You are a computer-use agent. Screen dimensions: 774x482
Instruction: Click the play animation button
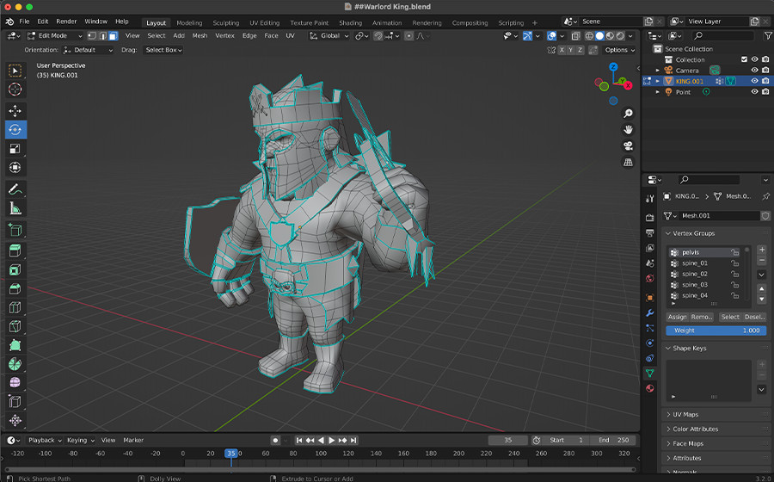point(332,440)
